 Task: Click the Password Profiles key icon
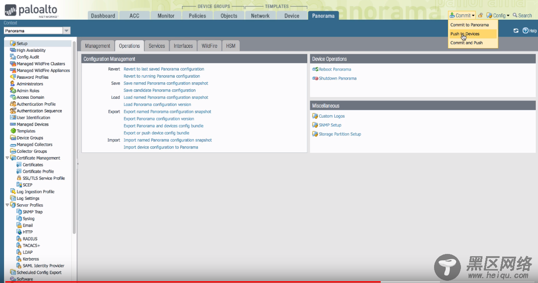coord(13,77)
